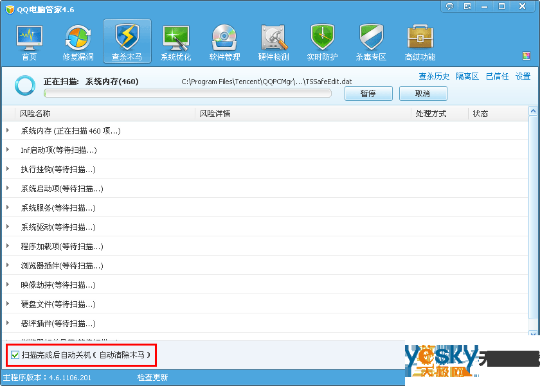The height and width of the screenshot is (386, 540).
Task: Uncheck 扫描完成后自动关机 checkbox
Action: click(15, 355)
